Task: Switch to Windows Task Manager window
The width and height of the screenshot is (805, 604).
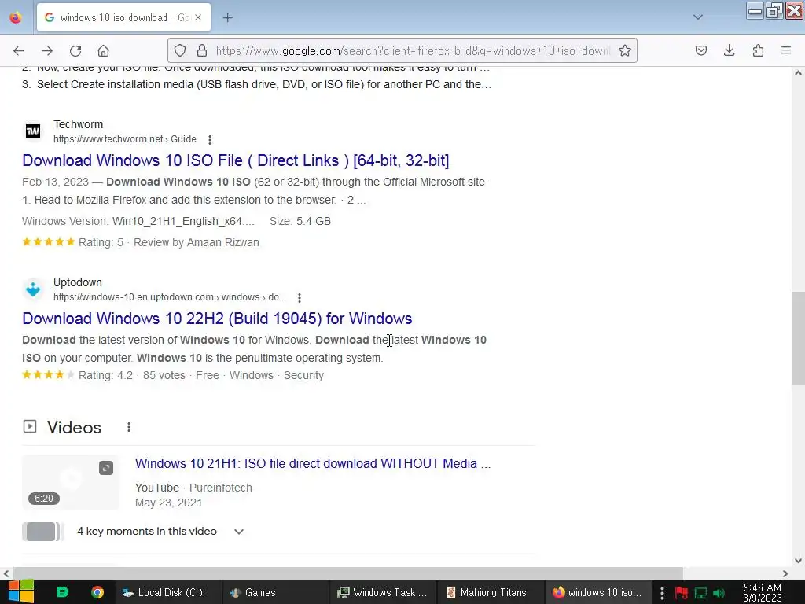Action: [383, 592]
